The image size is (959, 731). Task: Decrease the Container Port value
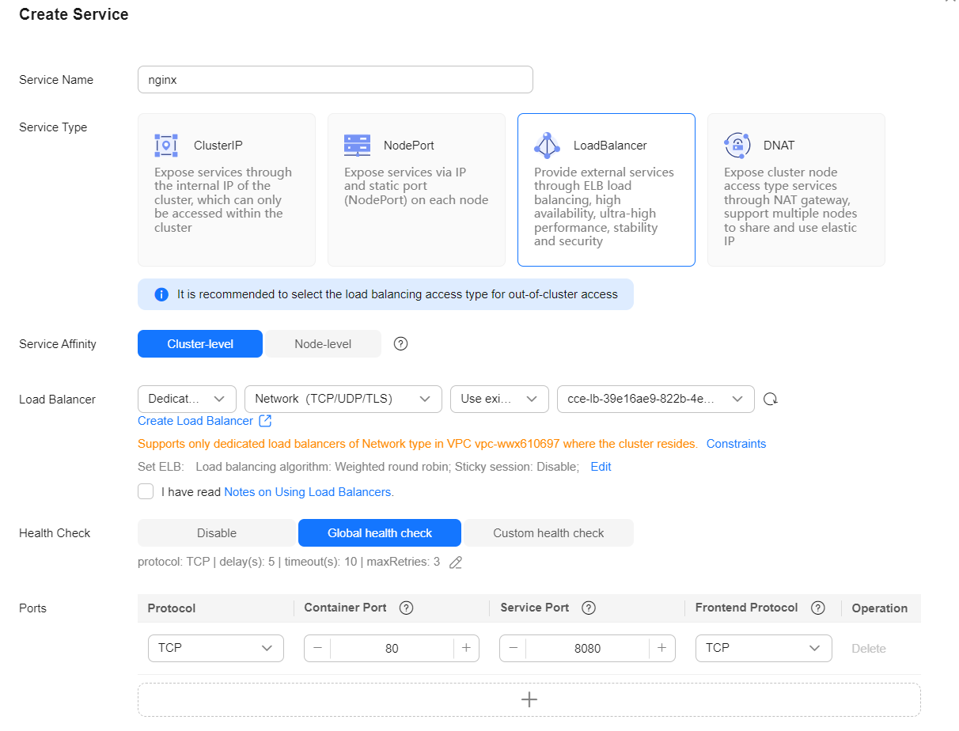point(317,648)
